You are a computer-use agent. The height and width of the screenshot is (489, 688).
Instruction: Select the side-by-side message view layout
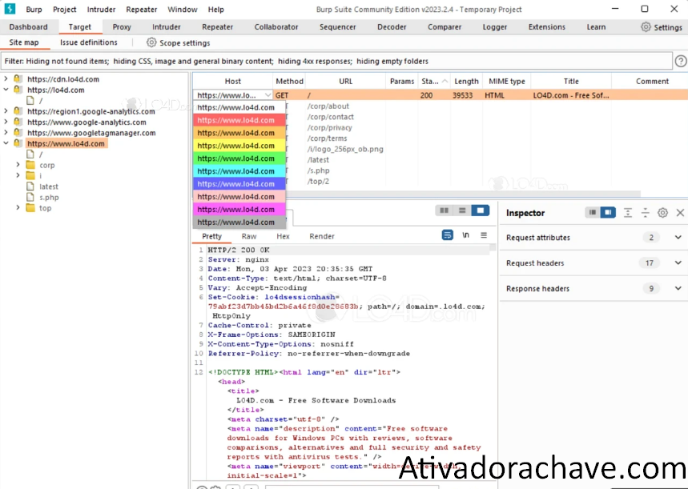click(445, 210)
